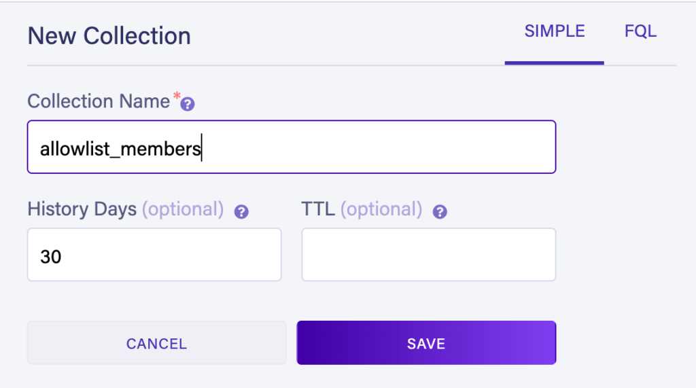
Task: Click the History Days label
Action: (x=82, y=209)
